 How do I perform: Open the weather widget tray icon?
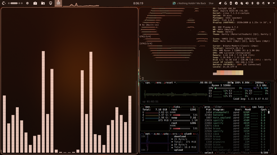tap(242, 3)
